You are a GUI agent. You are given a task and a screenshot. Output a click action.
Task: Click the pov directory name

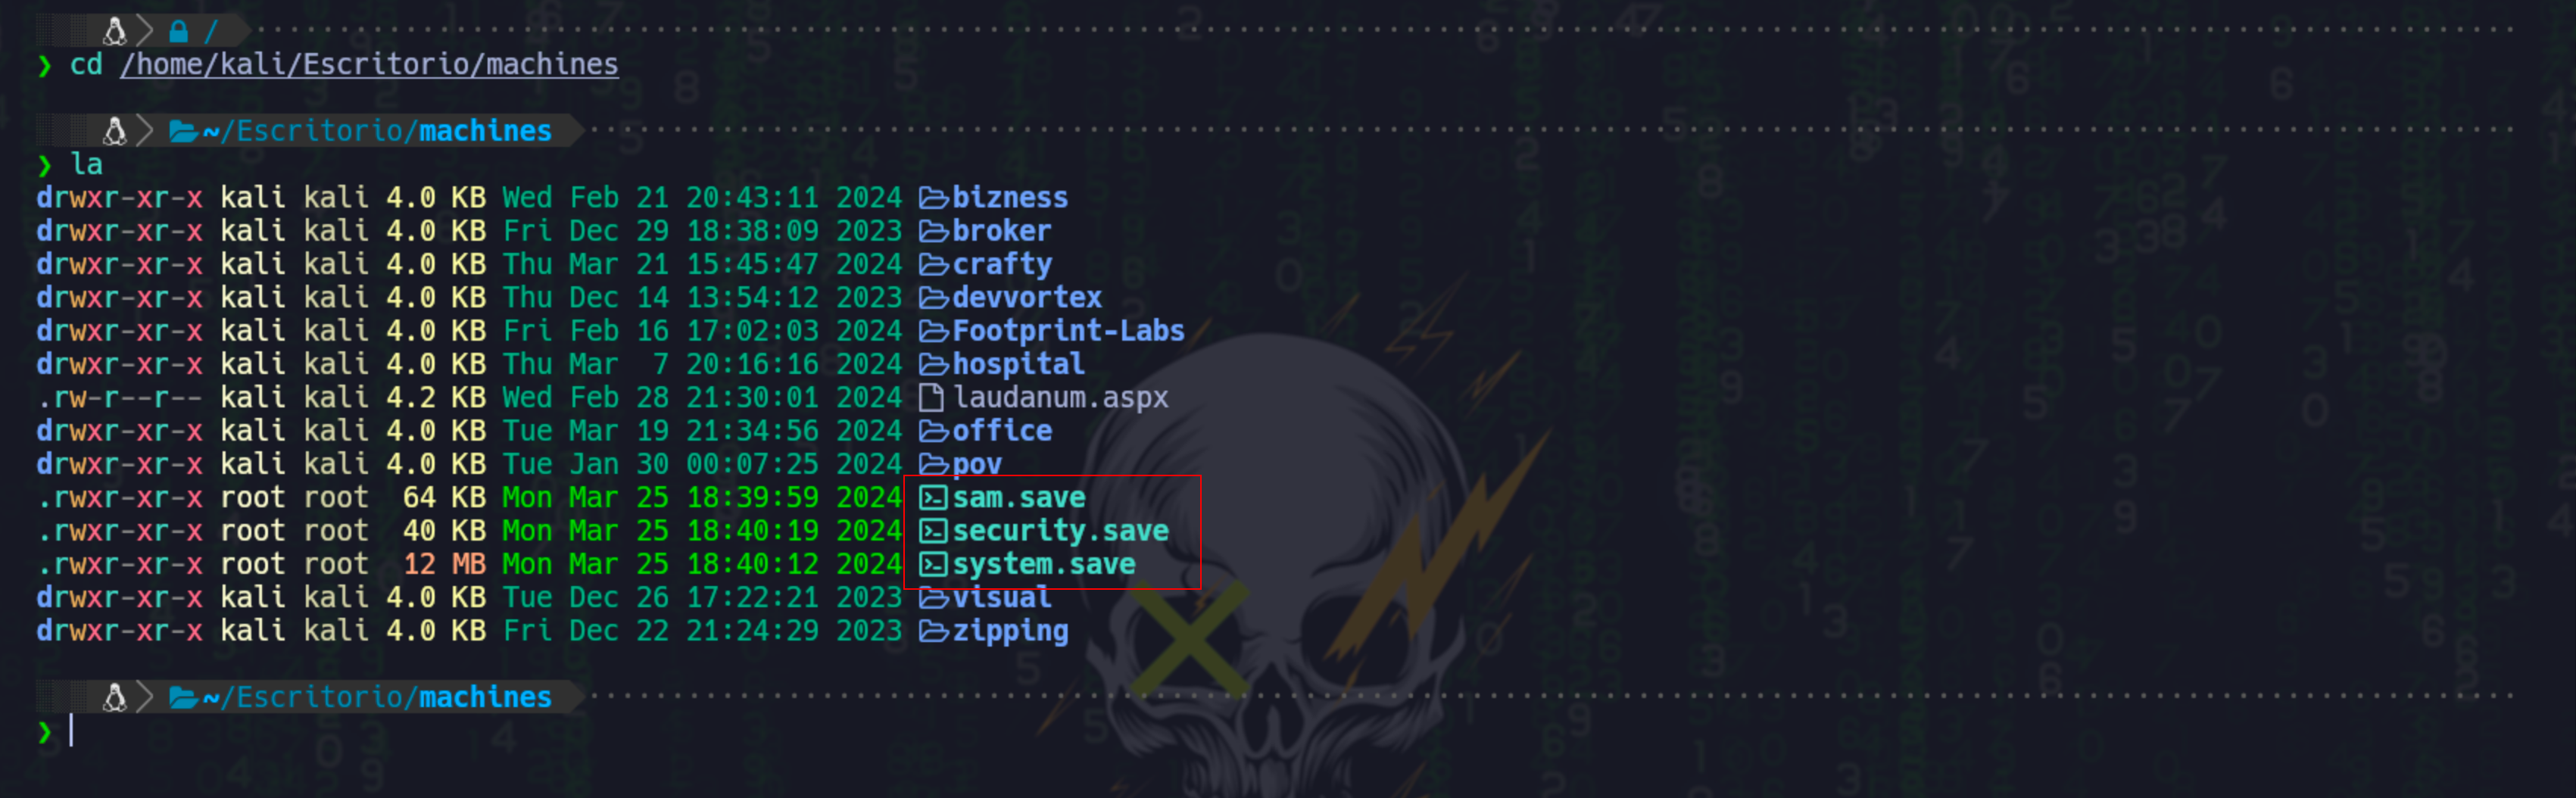coord(977,465)
